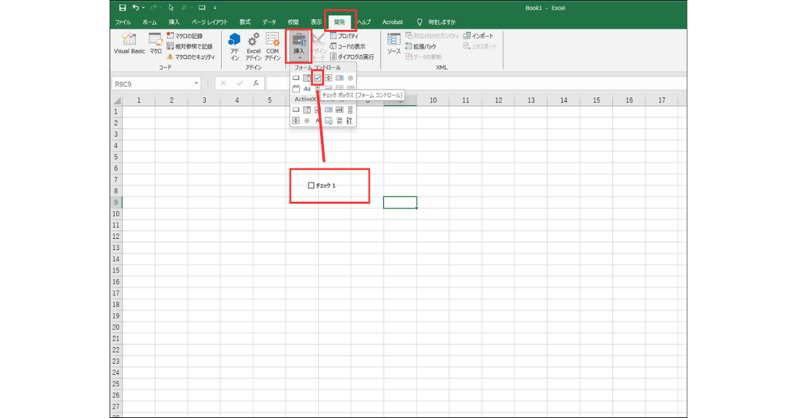This screenshot has width=797, height=418.
Task: Open the Name Box dropdown arrow
Action: tap(197, 84)
